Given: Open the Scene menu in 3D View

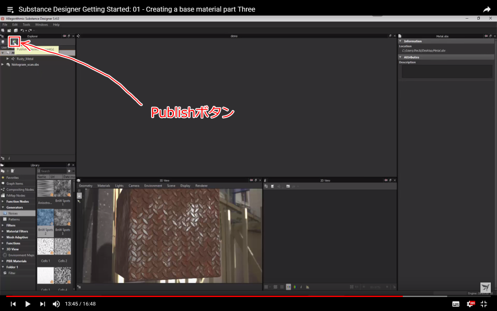Looking at the screenshot, I should click(171, 186).
